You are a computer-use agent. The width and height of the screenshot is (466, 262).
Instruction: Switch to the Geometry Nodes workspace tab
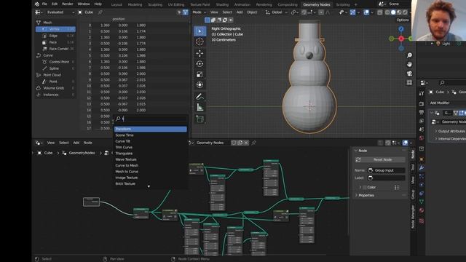point(317,4)
